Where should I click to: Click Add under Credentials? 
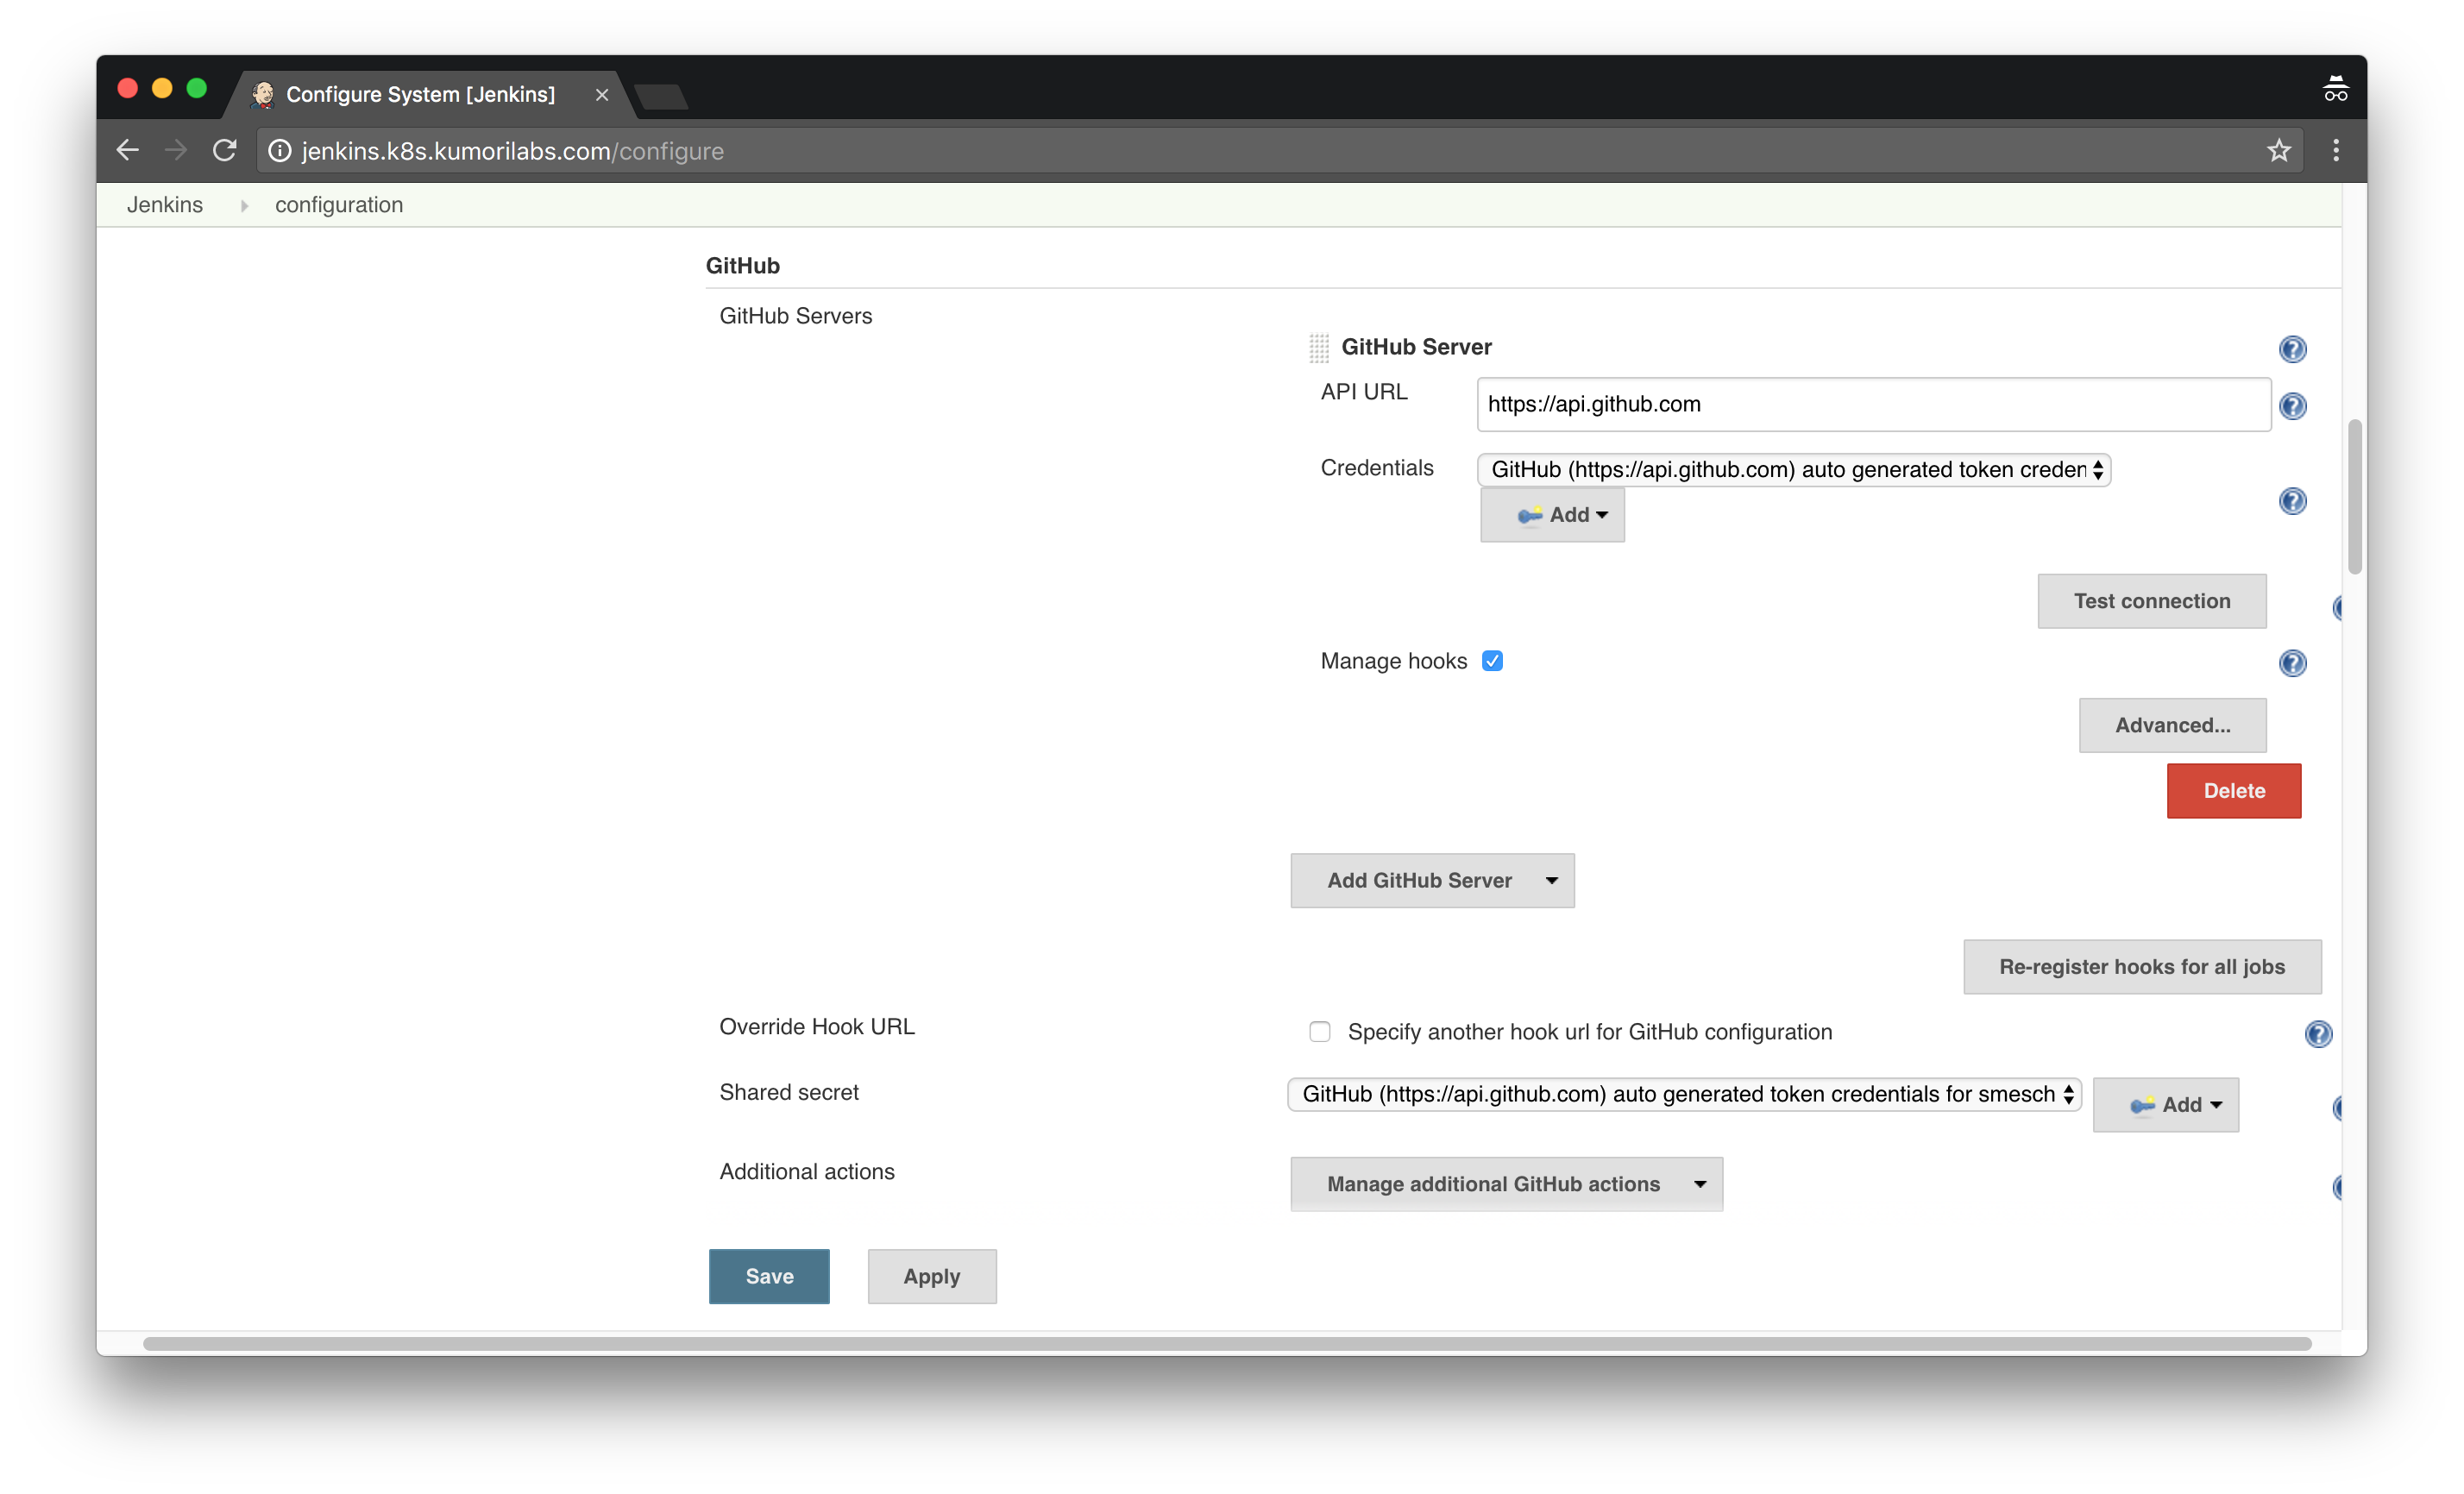click(1552, 515)
